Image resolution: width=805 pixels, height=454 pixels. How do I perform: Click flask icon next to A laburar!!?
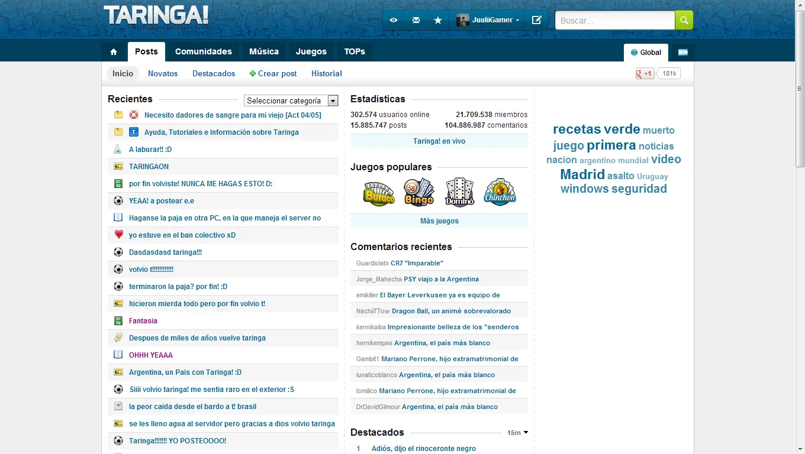[118, 150]
